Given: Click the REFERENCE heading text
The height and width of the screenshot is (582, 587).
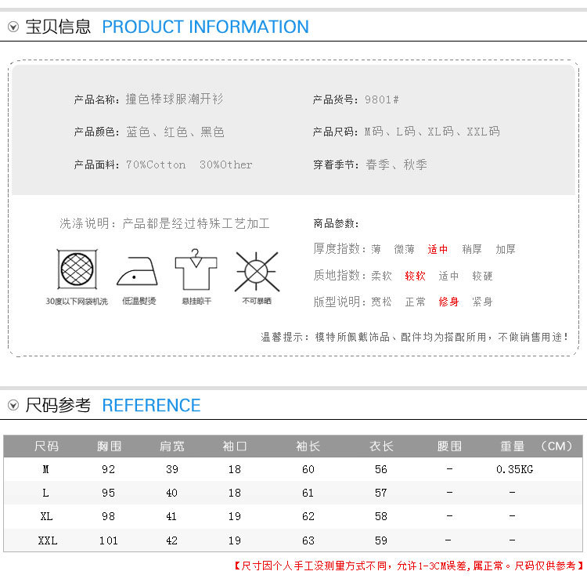Looking at the screenshot, I should [x=151, y=406].
